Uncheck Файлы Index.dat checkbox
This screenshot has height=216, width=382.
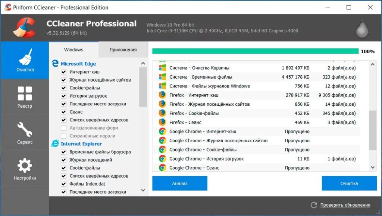(x=63, y=184)
